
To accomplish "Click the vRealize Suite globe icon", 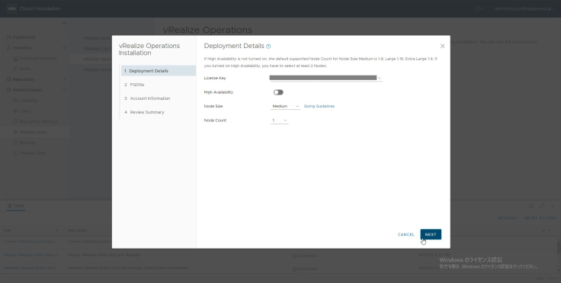I will [x=15, y=132].
